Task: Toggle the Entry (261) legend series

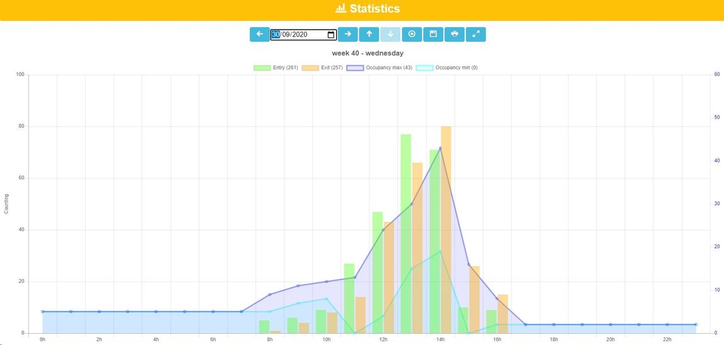Action: click(x=276, y=68)
